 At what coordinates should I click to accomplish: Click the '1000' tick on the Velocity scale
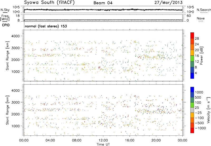[199, 92]
